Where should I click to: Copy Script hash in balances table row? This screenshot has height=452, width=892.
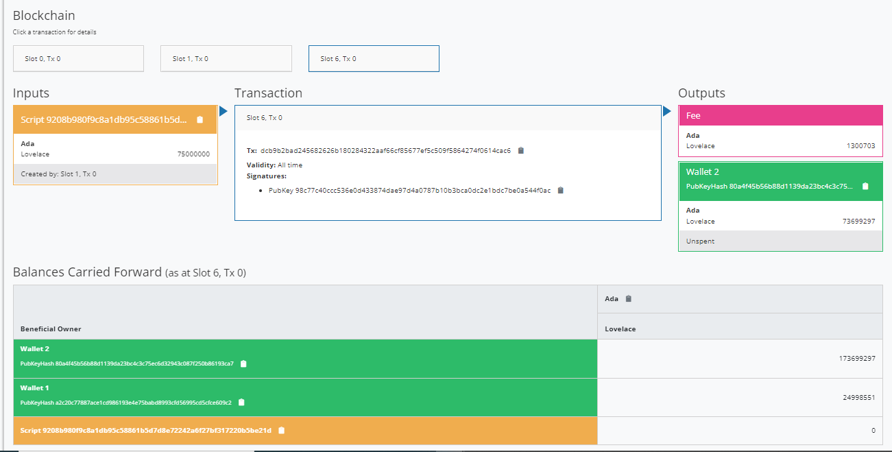281,430
